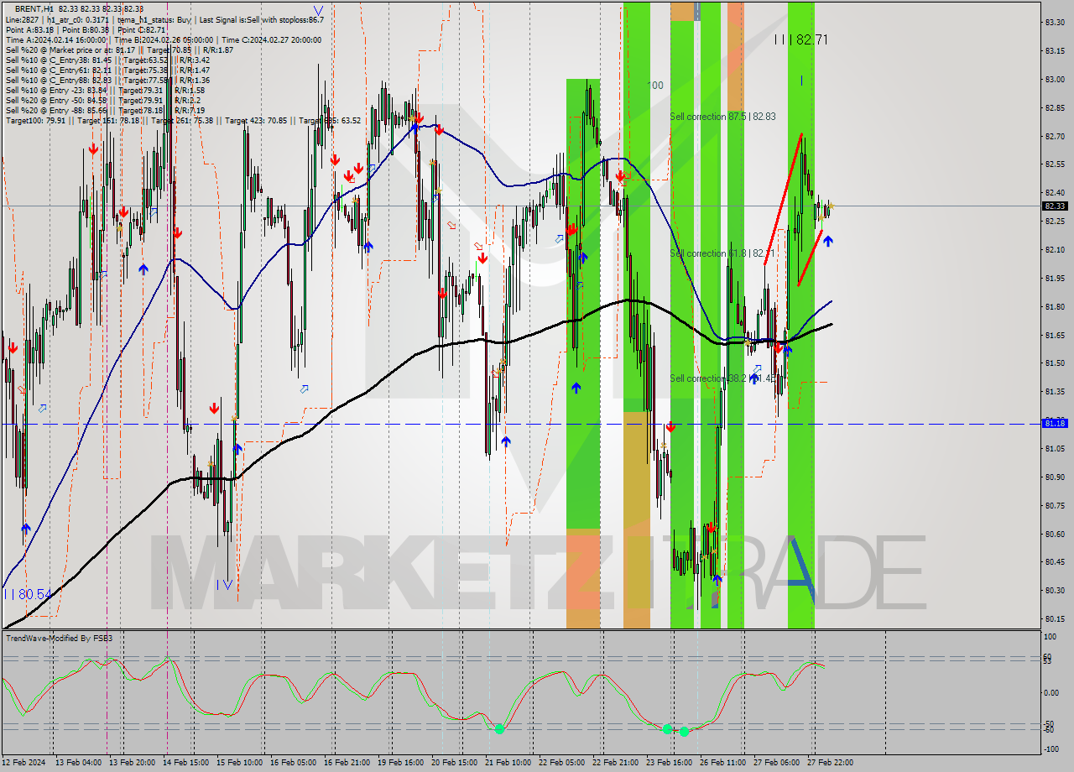Click the 'Sell correction 61.8 | 82.11' label
The image size is (1074, 772).
(722, 253)
